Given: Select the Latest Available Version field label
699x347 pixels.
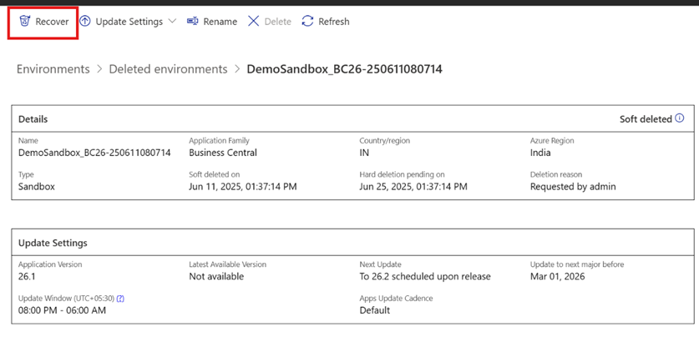Looking at the screenshot, I should (227, 264).
